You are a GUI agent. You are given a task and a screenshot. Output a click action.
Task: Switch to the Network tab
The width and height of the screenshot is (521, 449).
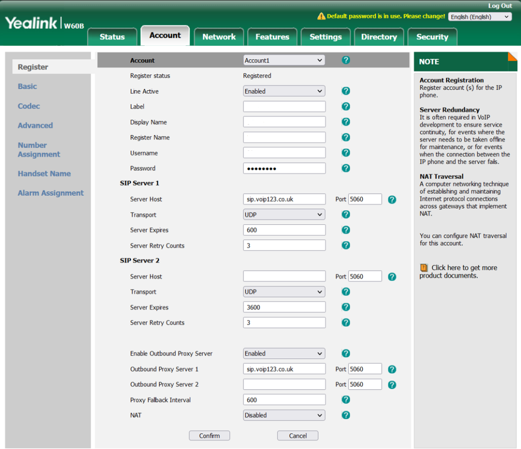tap(219, 37)
